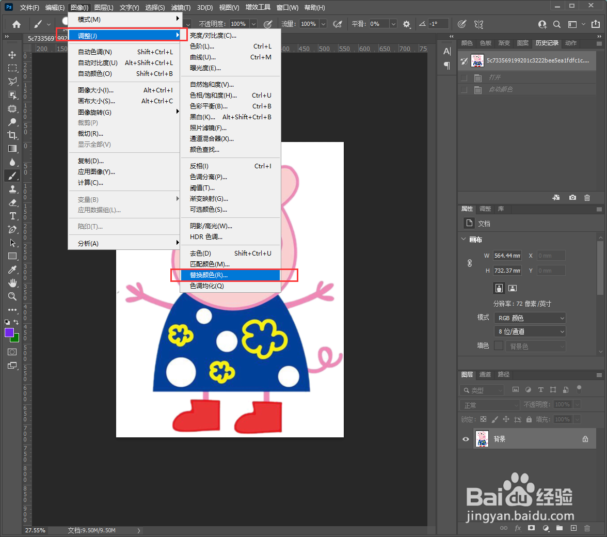Viewport: 607px width, 537px height.
Task: Toggle width-height link chain icon
Action: click(x=470, y=263)
